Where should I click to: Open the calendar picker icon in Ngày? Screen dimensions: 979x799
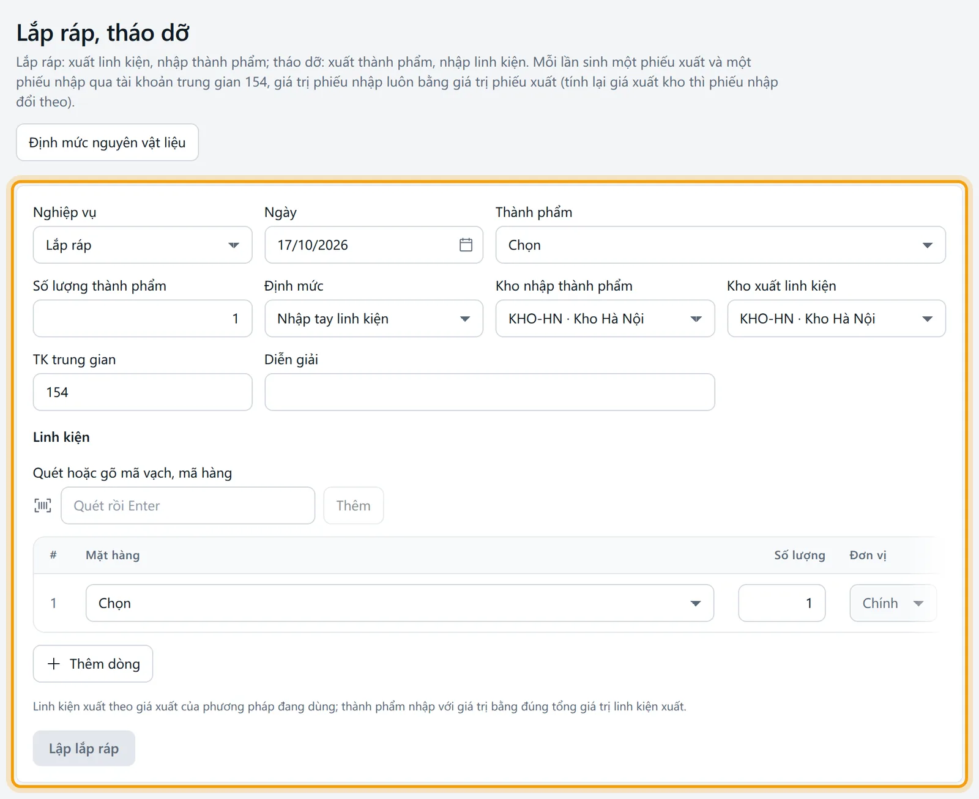[466, 245]
